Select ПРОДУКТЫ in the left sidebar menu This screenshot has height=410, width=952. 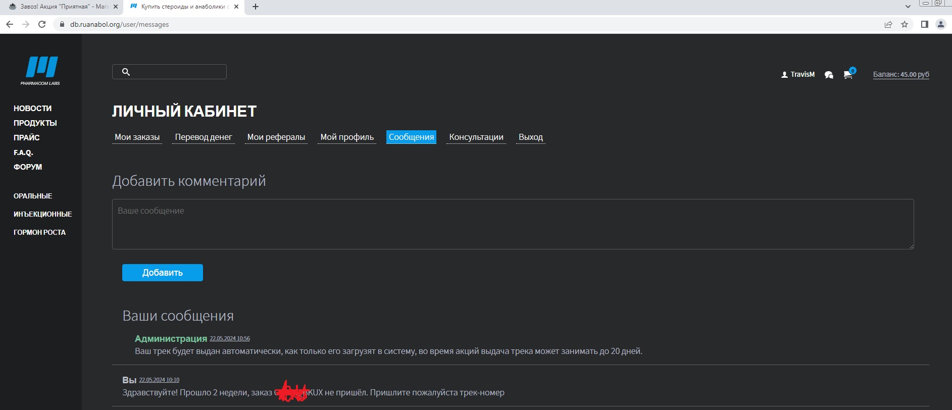(35, 123)
